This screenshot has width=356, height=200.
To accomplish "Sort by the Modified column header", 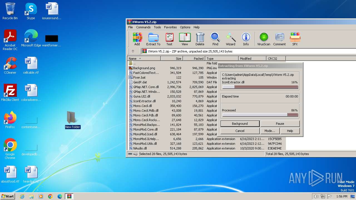I will tap(252, 58).
